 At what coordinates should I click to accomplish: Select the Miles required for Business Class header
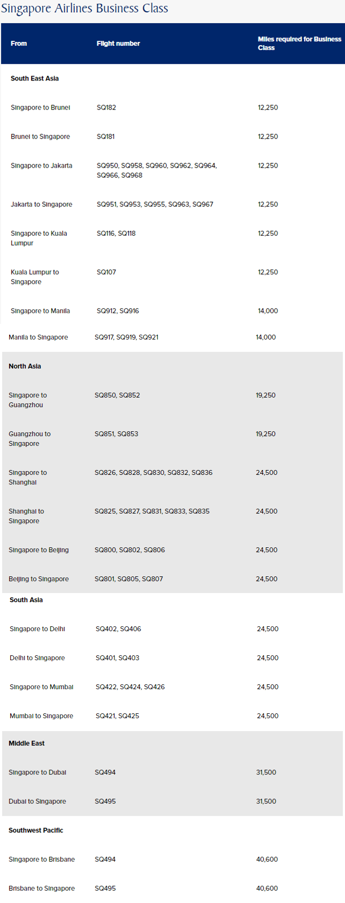299,44
